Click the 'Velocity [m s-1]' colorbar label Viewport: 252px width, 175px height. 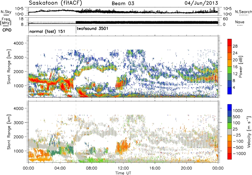click(x=249, y=132)
